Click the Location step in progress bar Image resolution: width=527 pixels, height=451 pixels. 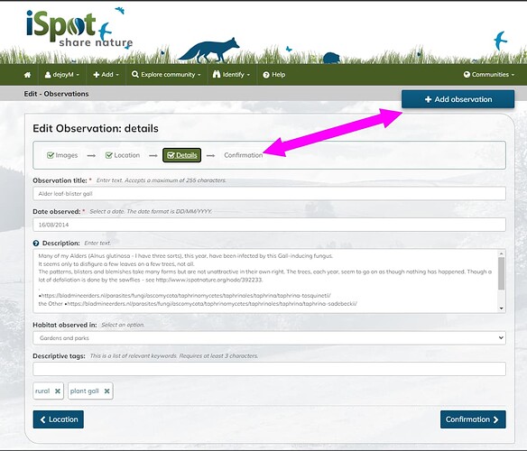(x=123, y=155)
